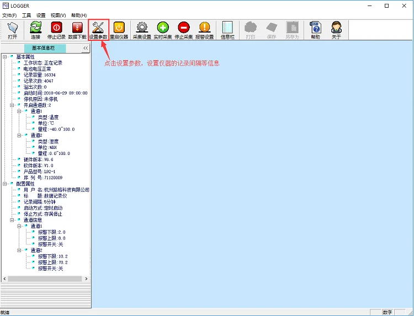Collapse the 通道信息 tree node
414x316 pixels.
[x=12, y=220]
